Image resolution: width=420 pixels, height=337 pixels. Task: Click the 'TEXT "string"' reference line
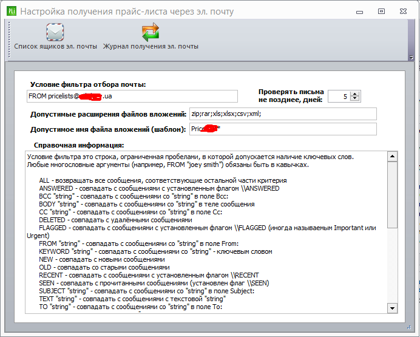[x=132, y=299]
